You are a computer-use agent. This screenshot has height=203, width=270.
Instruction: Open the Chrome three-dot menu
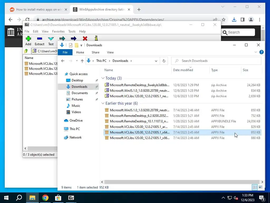tap(259, 20)
